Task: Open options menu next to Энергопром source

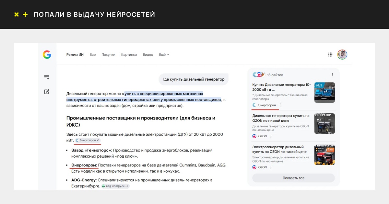Action: coord(280,105)
